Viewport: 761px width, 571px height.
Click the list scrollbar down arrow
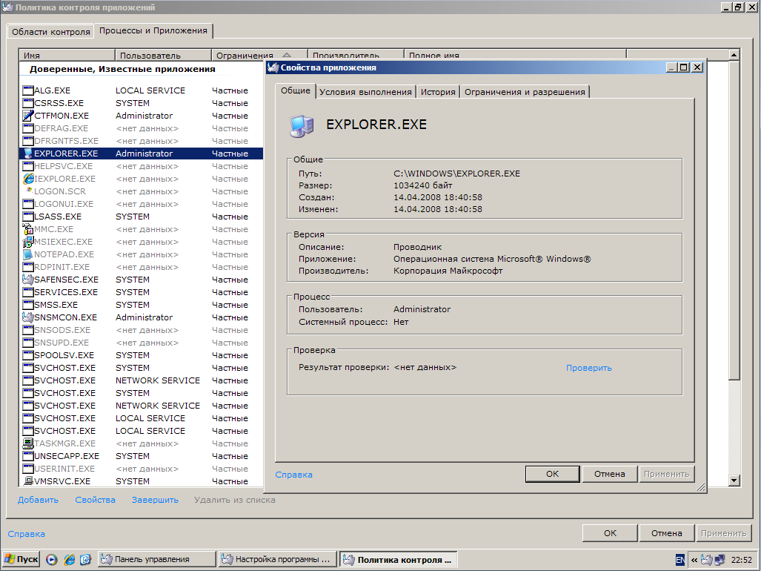pos(734,481)
